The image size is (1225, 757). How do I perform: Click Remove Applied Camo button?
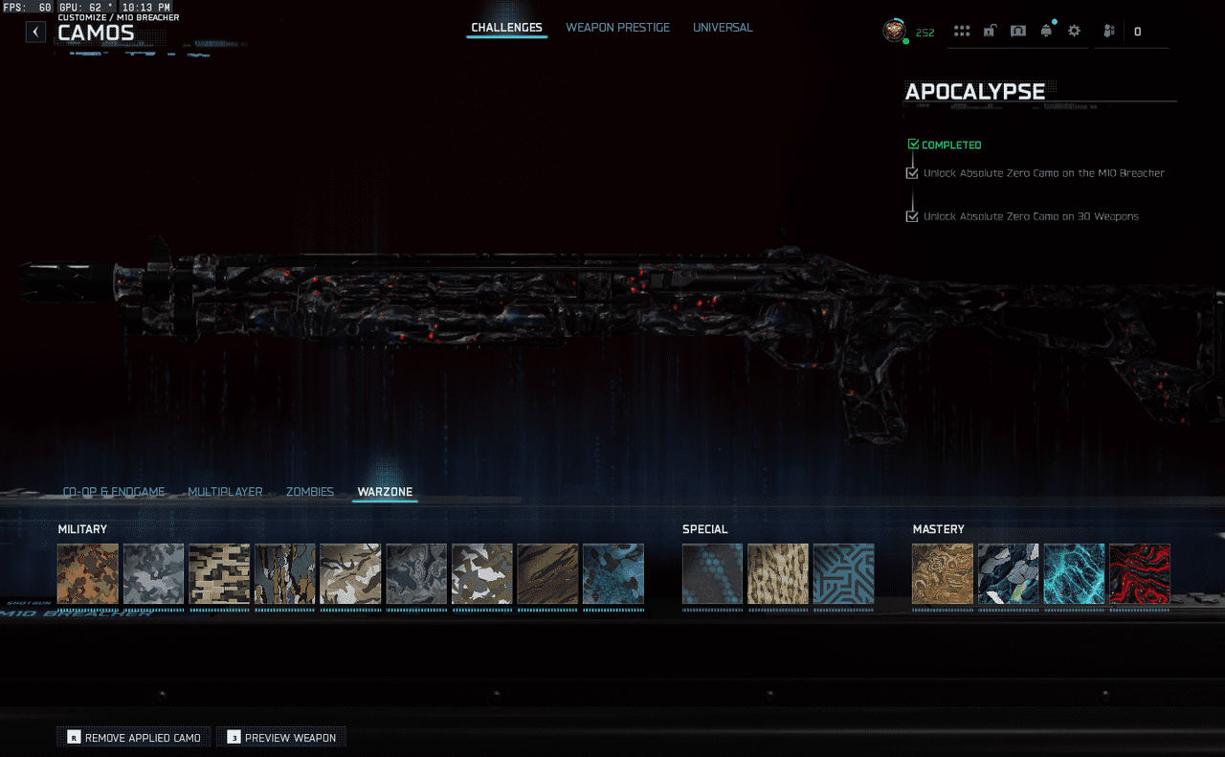(x=134, y=737)
